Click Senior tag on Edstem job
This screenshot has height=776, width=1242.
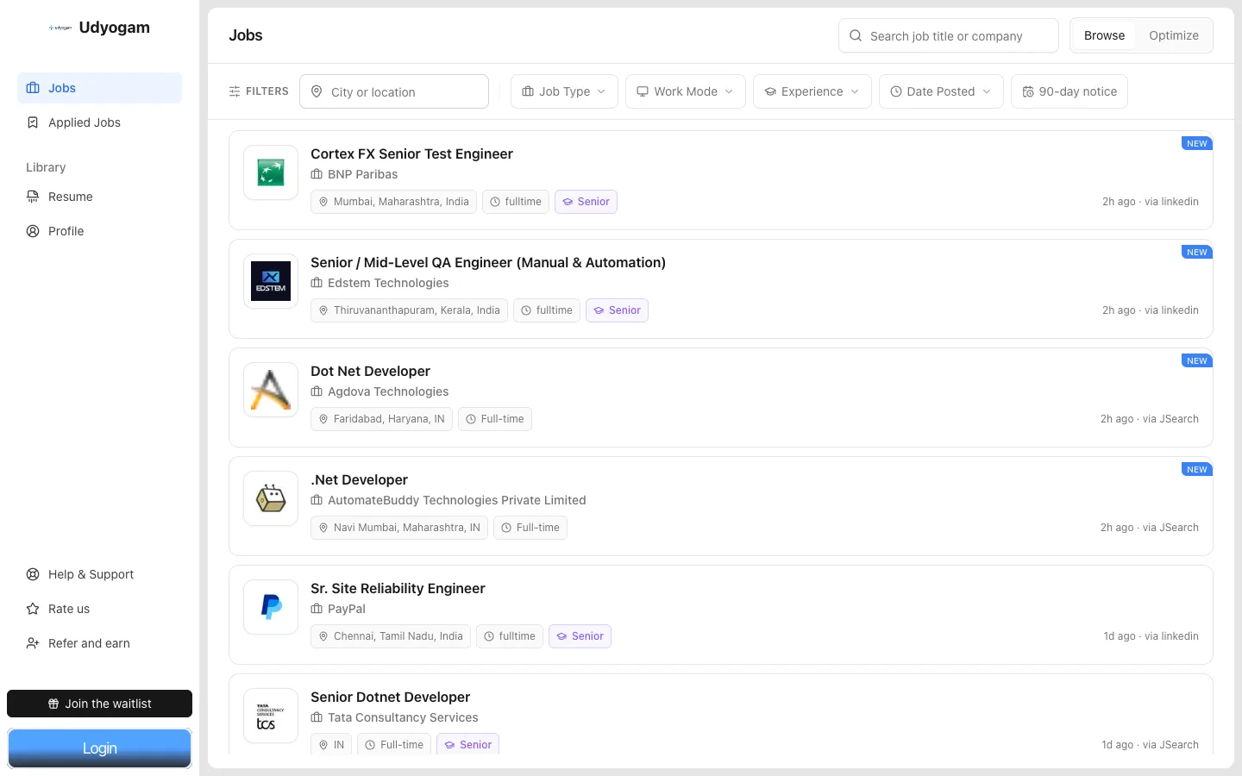617,310
